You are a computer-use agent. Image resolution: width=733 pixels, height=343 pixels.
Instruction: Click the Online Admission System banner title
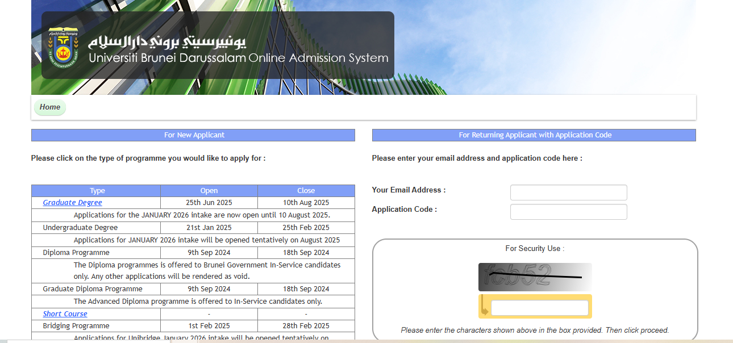click(x=239, y=58)
